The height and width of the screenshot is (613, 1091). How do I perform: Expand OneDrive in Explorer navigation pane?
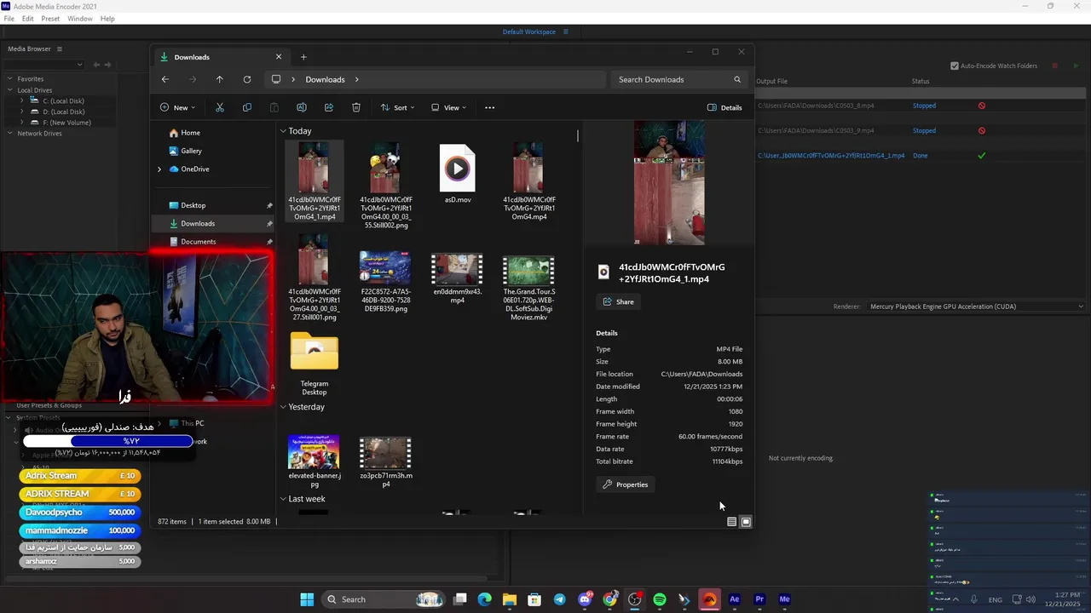click(159, 169)
